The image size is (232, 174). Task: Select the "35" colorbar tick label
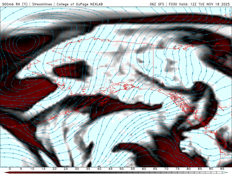(x=88, y=169)
